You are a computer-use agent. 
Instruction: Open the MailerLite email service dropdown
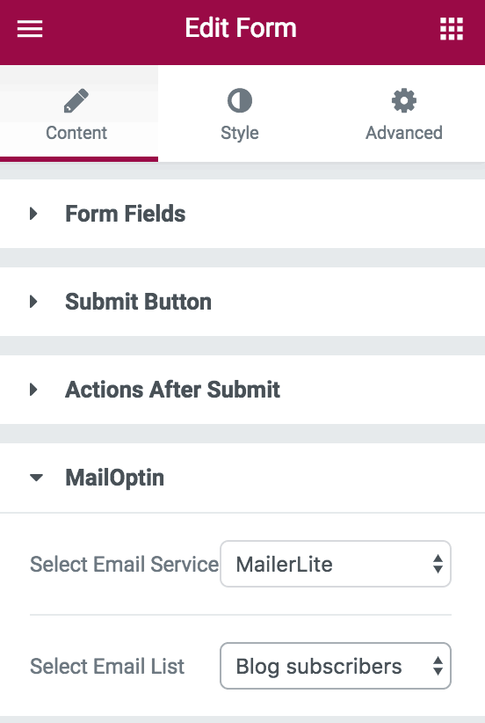click(336, 564)
